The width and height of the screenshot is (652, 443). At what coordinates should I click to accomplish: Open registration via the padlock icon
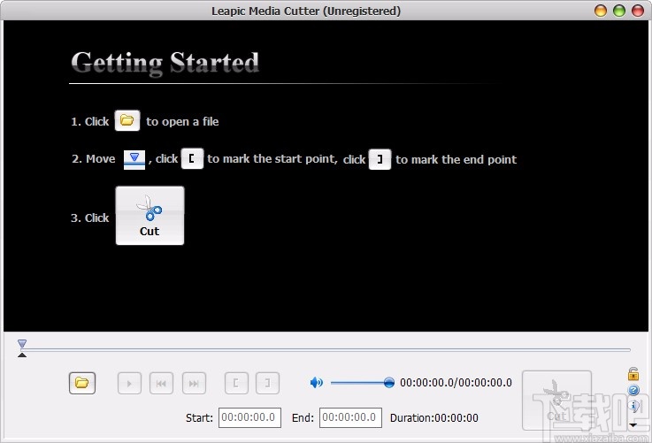pyautogui.click(x=633, y=374)
